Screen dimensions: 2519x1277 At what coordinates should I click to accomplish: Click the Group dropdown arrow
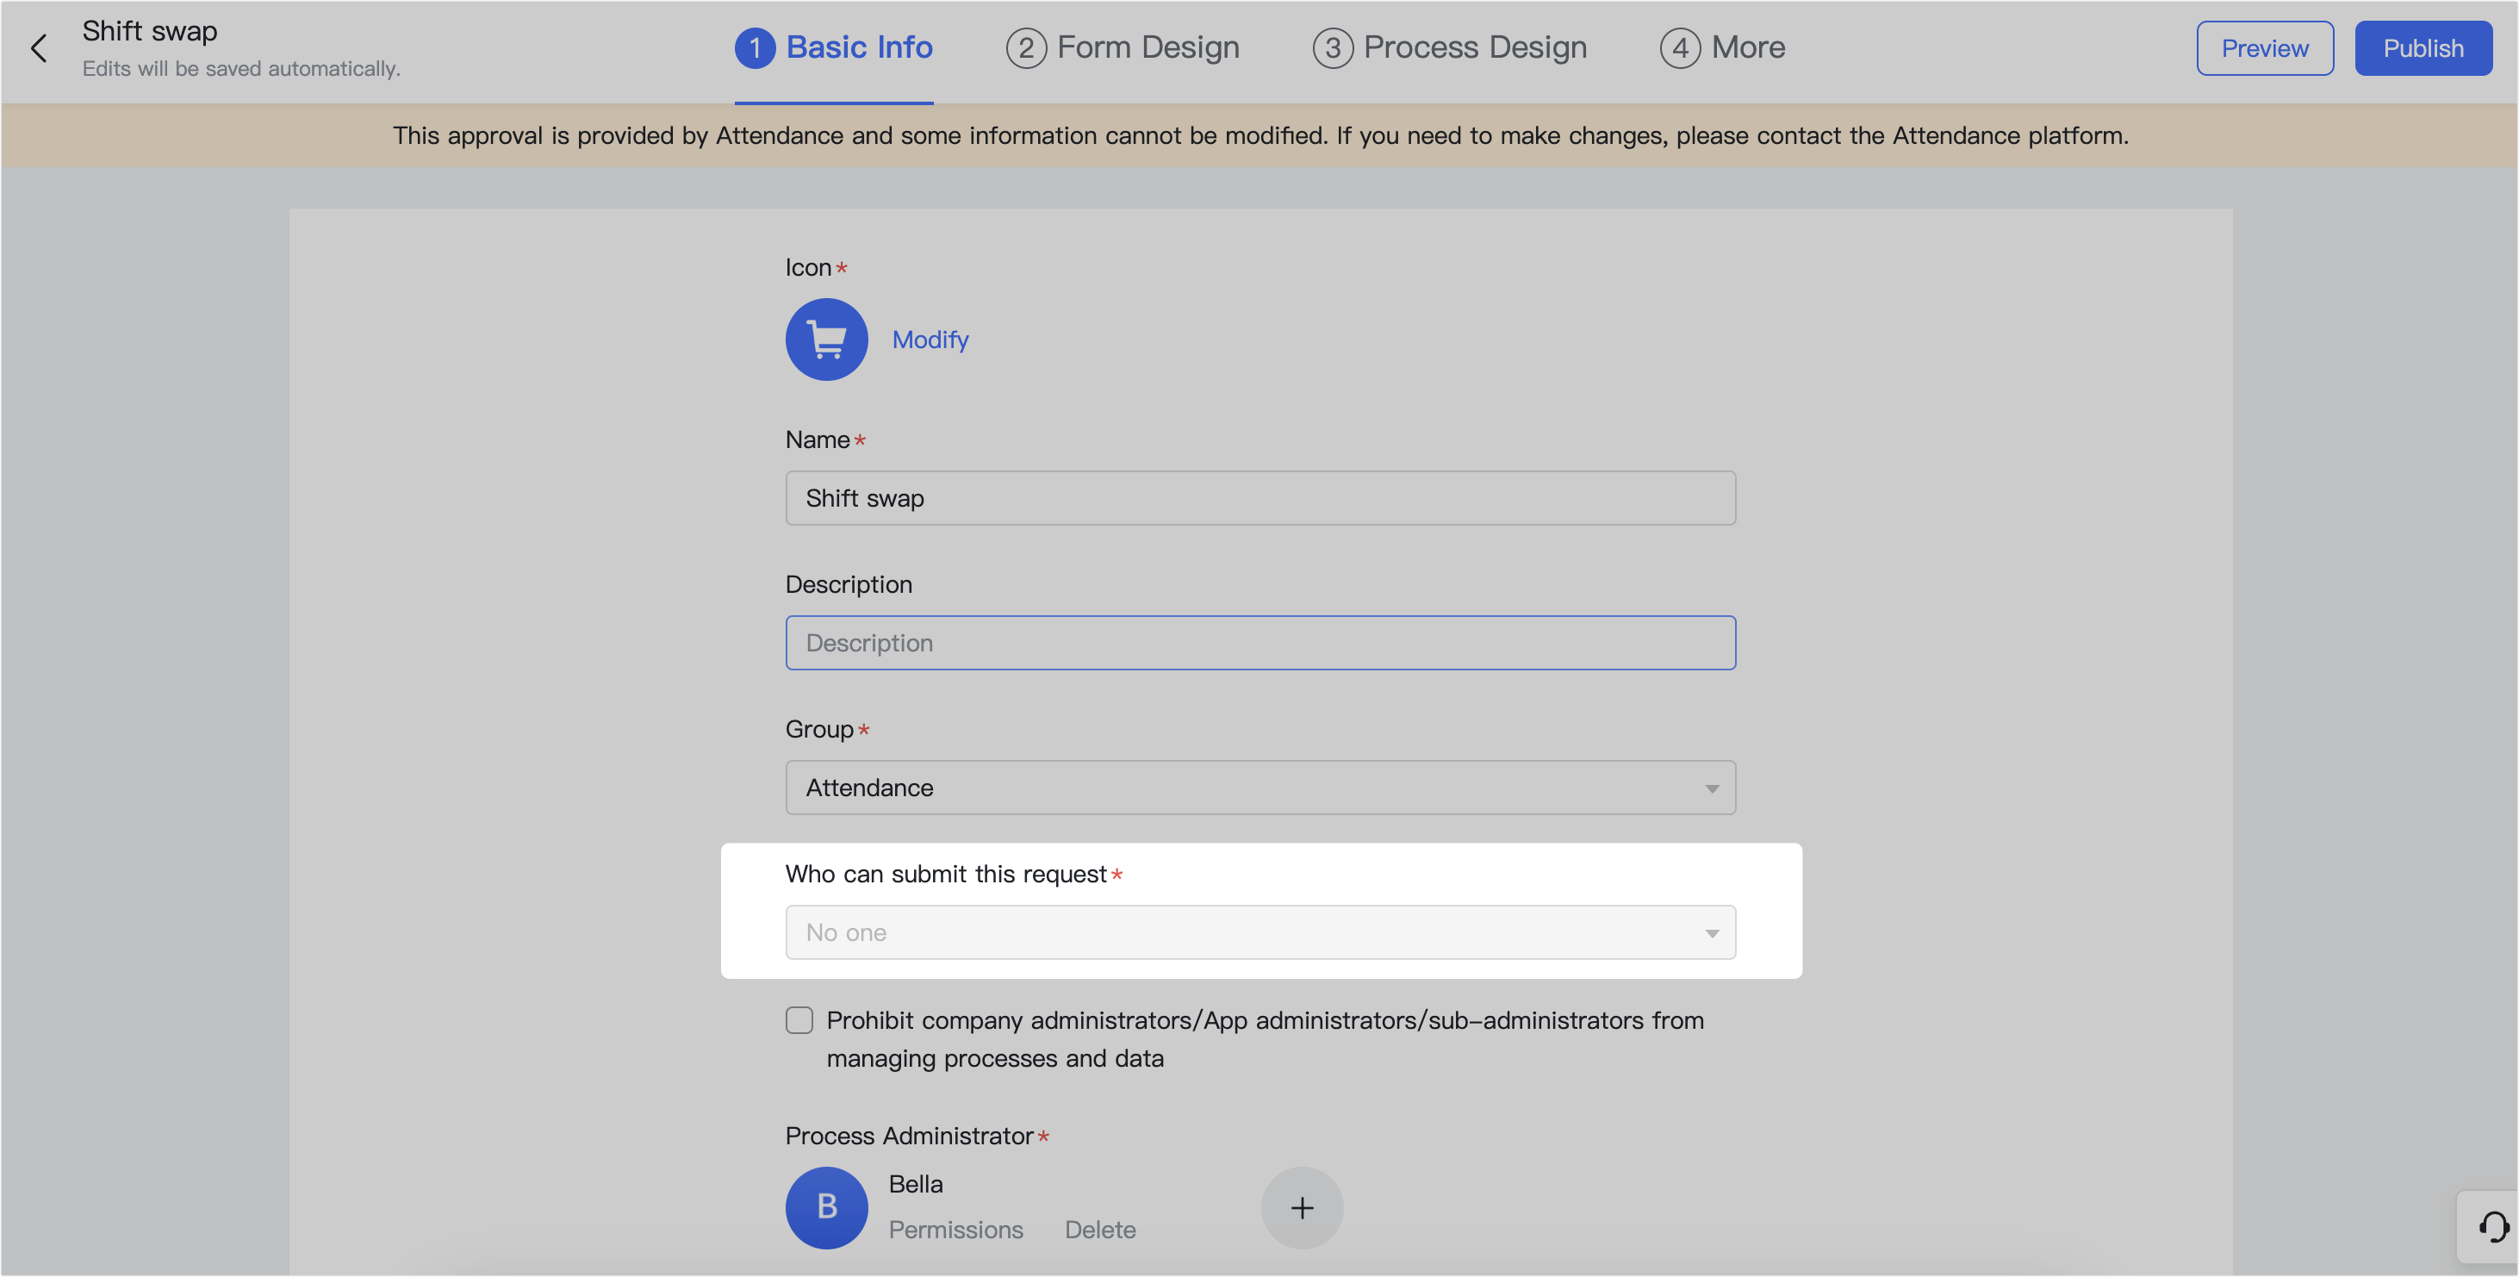[x=1711, y=788]
